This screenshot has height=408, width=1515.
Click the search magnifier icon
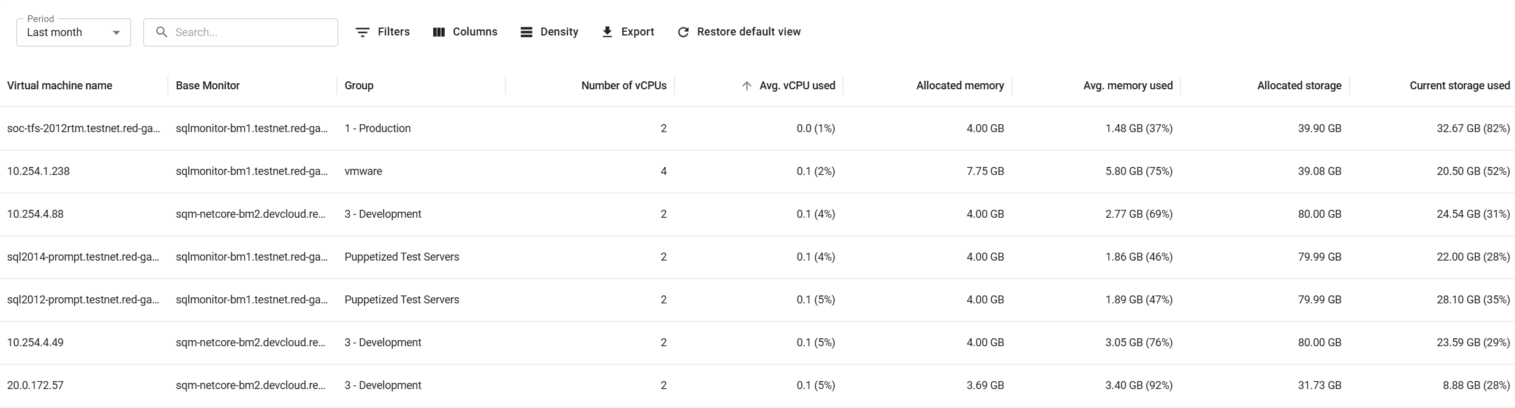tap(162, 32)
